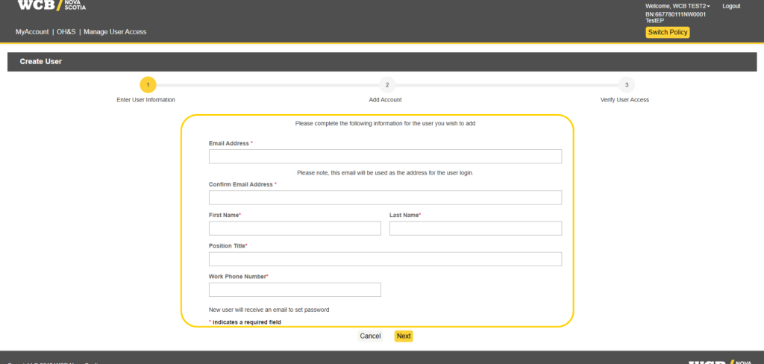Focus the Work Phone Number field
Image resolution: width=764 pixels, height=364 pixels.
295,289
